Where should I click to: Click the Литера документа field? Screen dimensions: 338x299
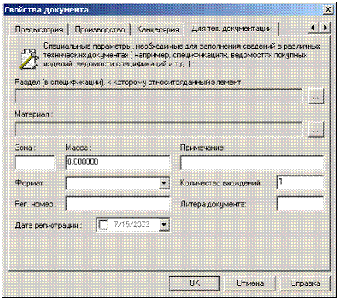coord(300,204)
